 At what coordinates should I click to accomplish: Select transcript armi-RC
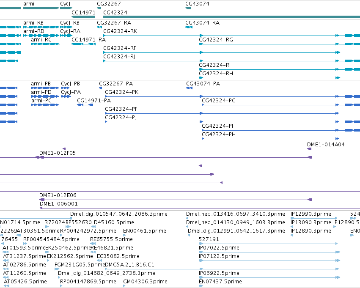click(41, 40)
